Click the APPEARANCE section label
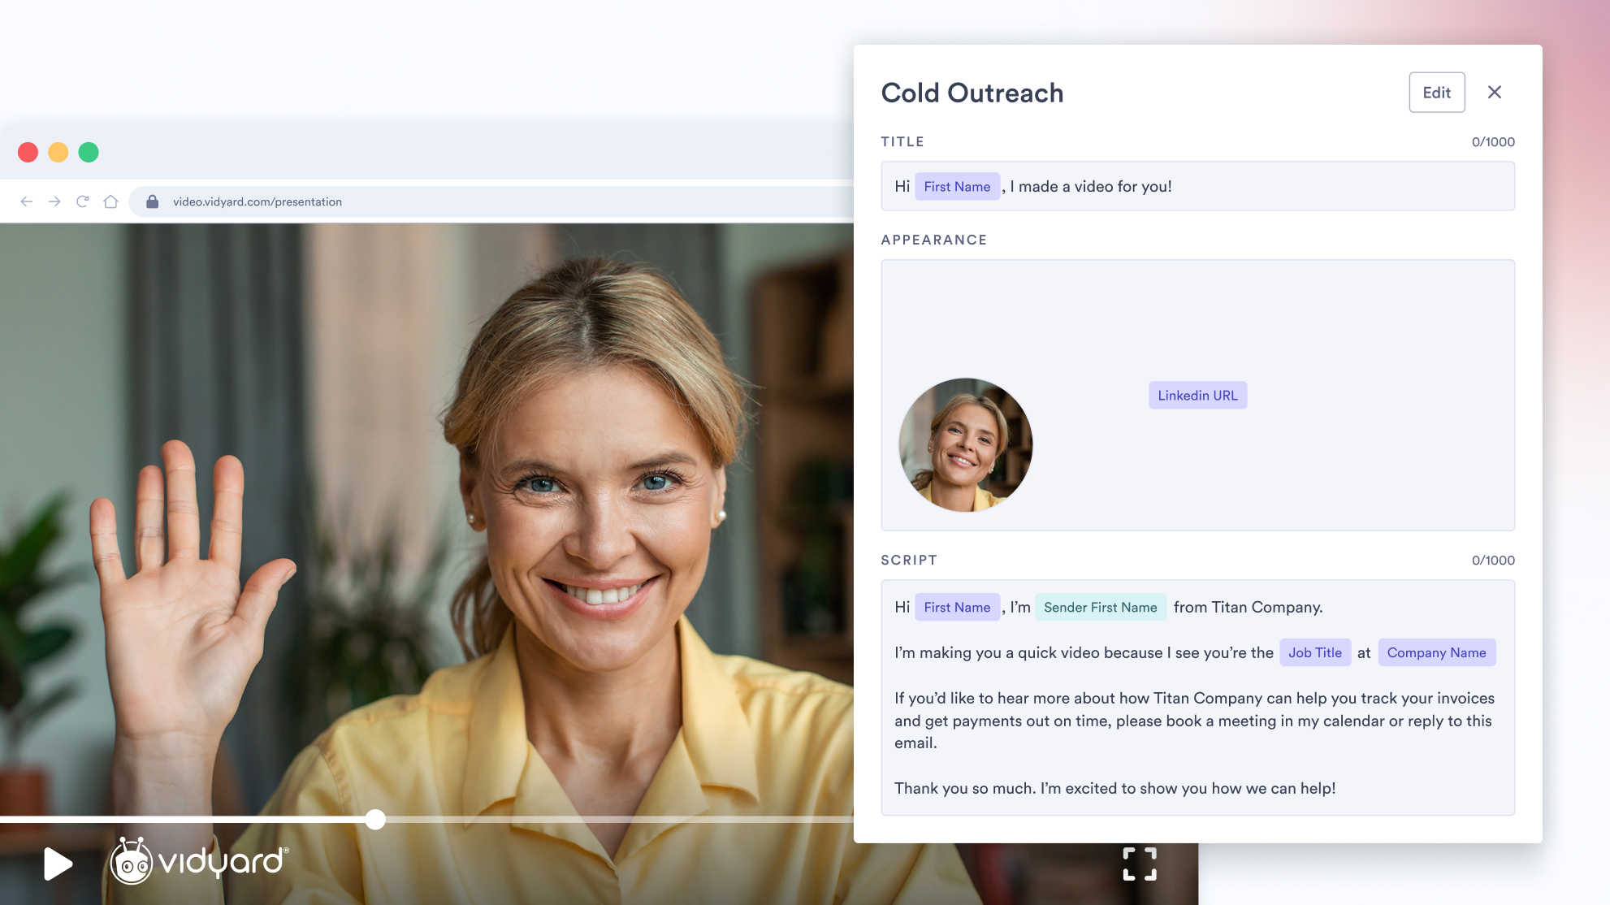1610x905 pixels. [934, 240]
